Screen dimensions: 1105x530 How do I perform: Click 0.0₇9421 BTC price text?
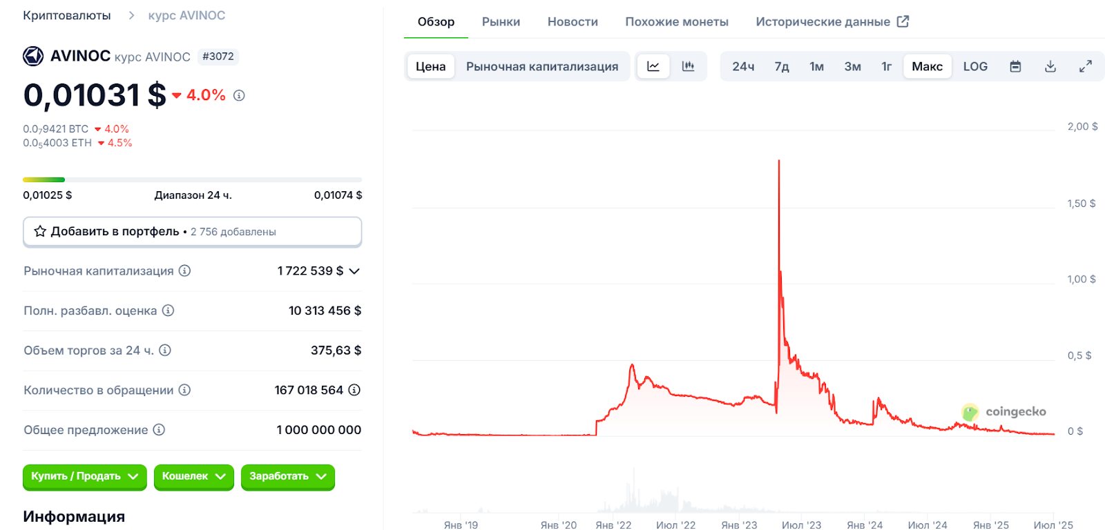coord(56,129)
